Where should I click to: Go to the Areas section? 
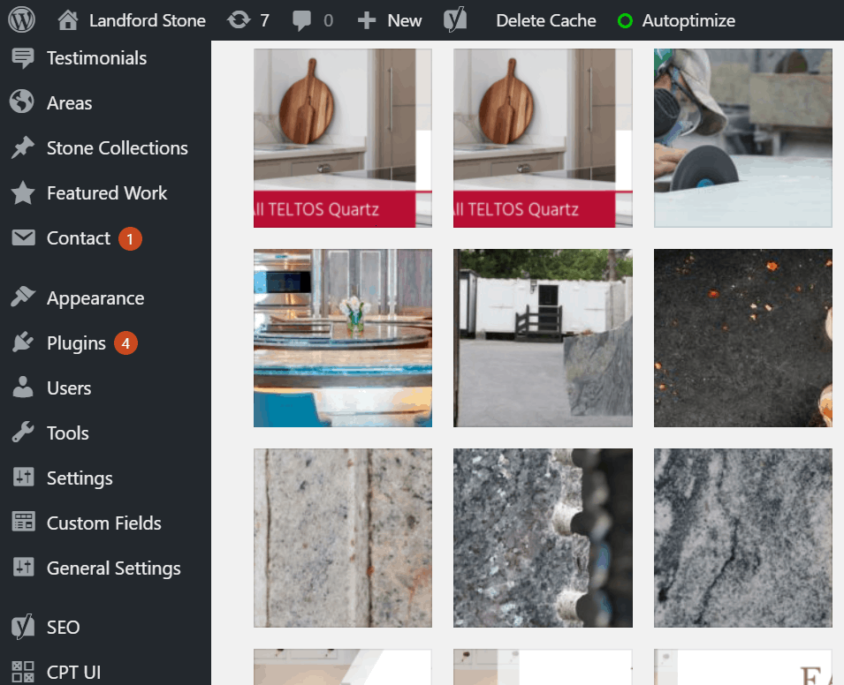pos(69,102)
